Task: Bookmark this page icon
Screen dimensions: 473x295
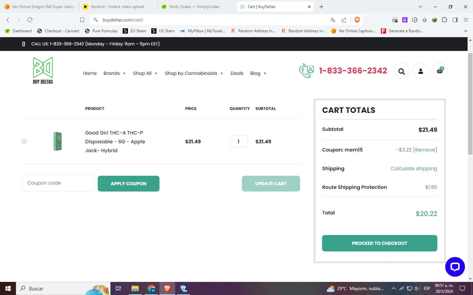Action: coord(82,20)
